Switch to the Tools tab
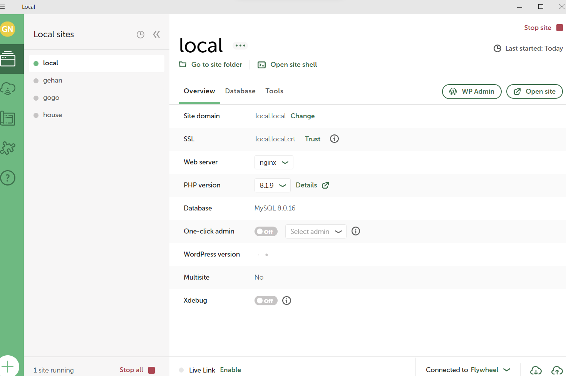This screenshot has height=376, width=566. click(274, 91)
